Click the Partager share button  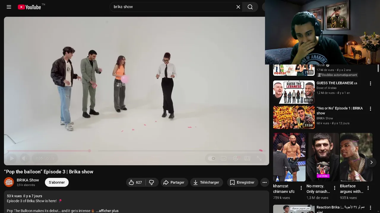click(174, 183)
